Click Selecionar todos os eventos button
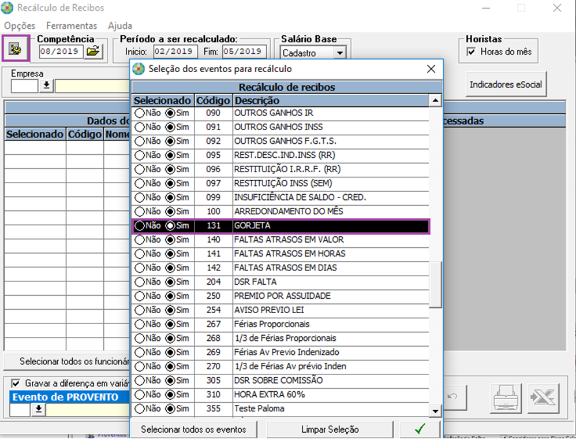The image size is (576, 442). 193,429
